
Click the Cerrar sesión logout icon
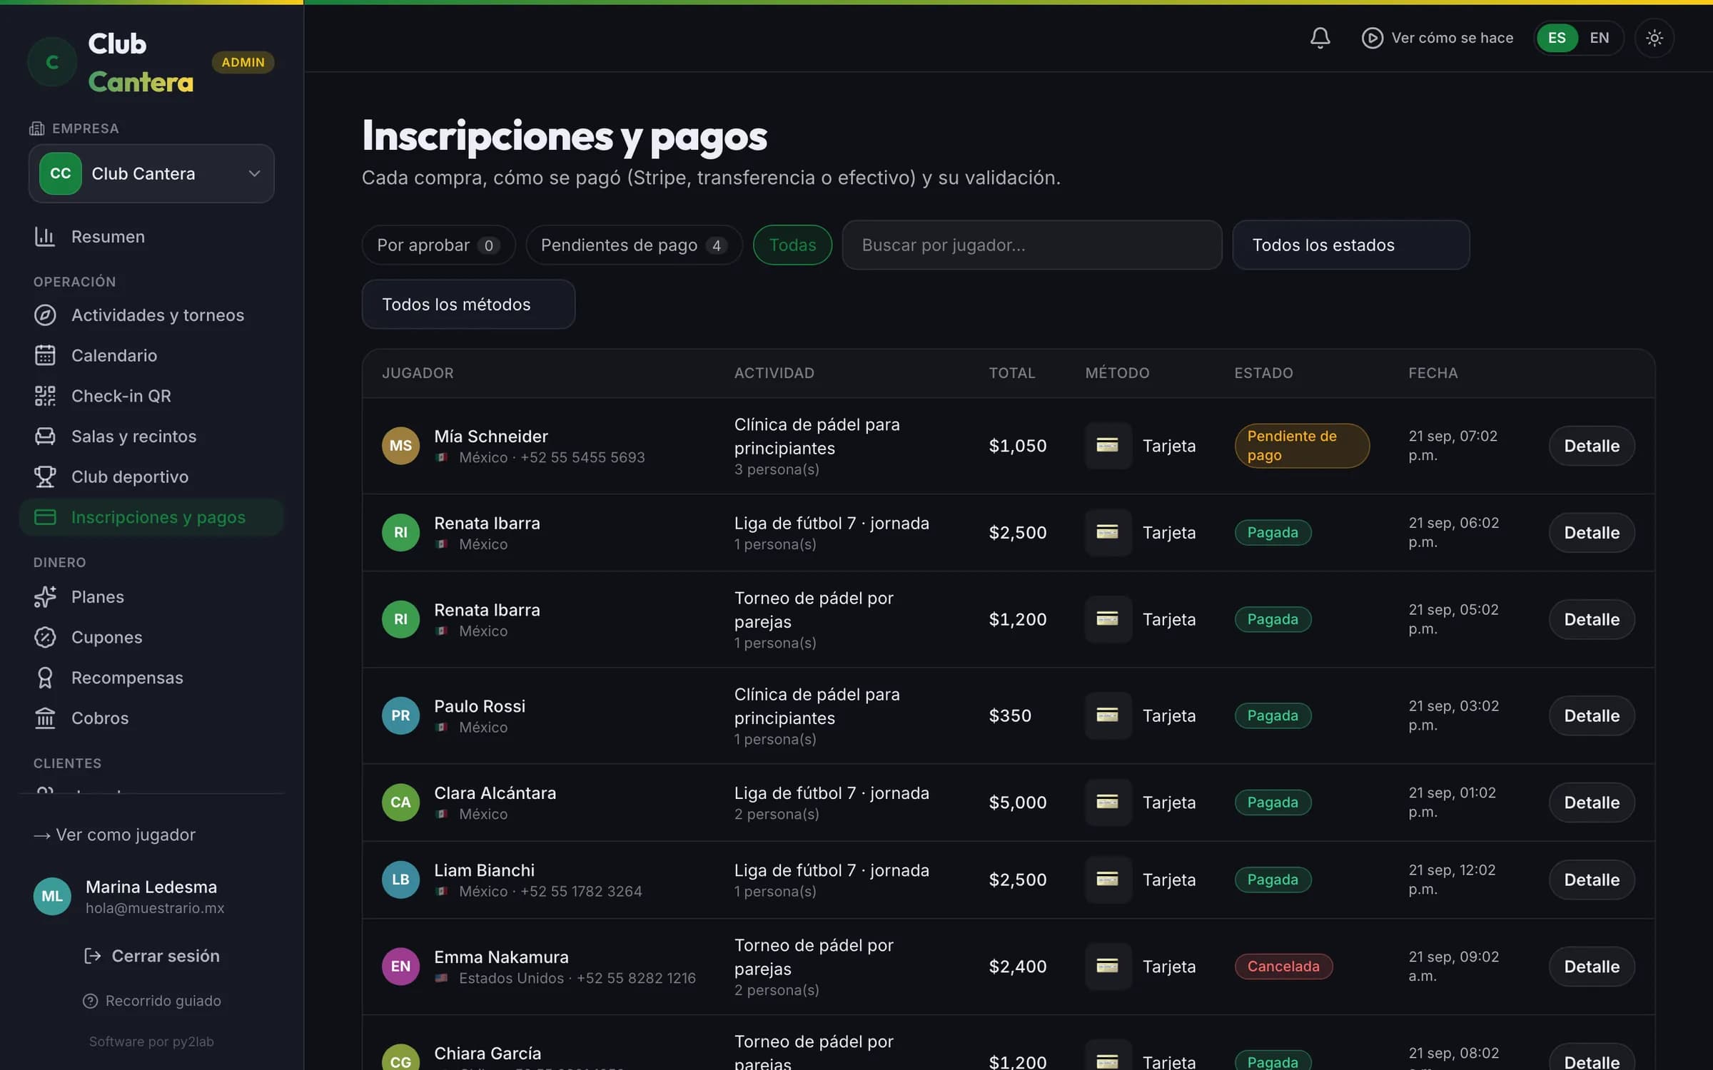tap(93, 956)
